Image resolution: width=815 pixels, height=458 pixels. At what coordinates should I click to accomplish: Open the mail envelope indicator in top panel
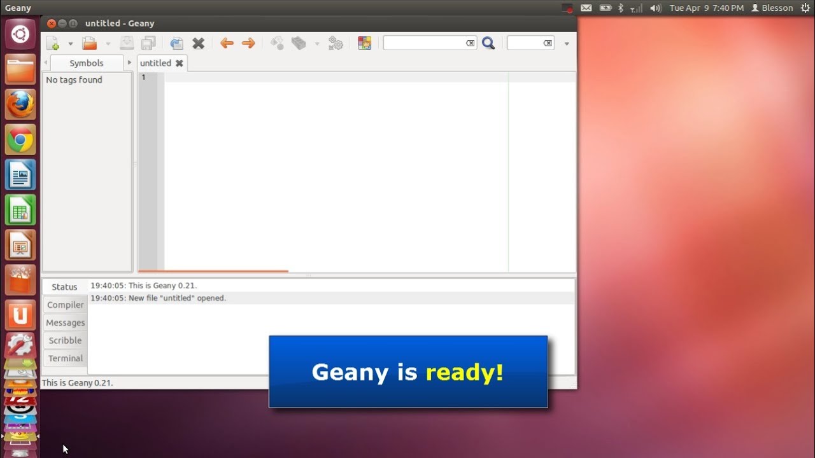click(x=586, y=8)
